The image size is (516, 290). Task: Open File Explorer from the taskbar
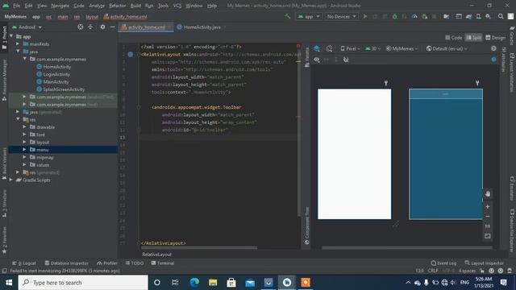[213, 283]
